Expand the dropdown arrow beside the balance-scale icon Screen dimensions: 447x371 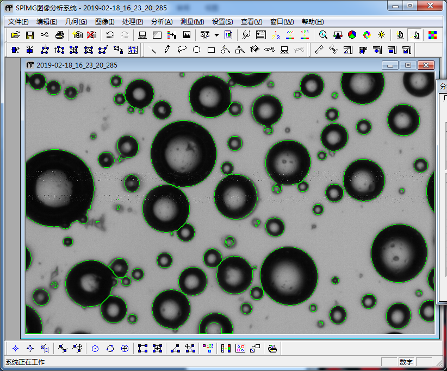click(216, 35)
